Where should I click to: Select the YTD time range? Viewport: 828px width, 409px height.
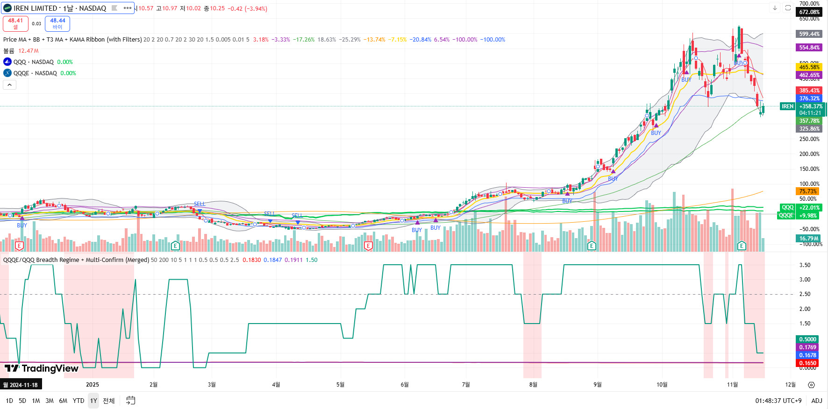point(79,401)
